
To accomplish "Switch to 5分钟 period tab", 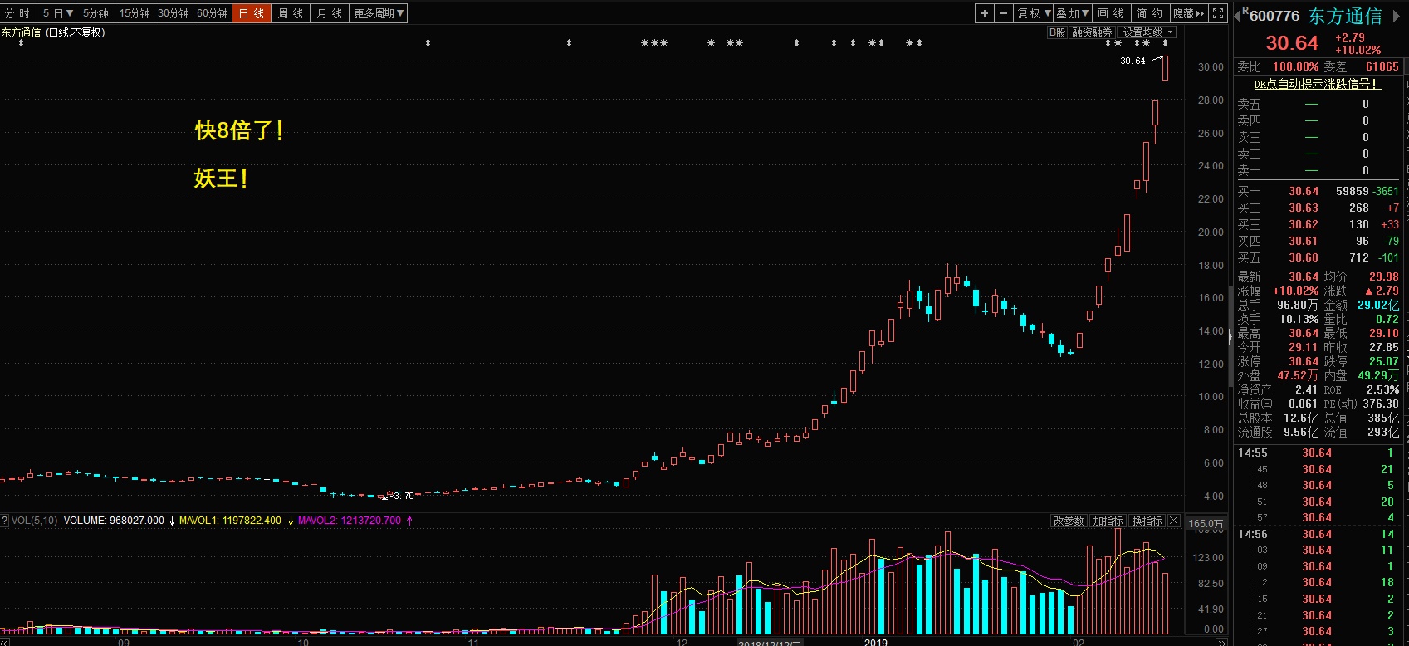I will [x=95, y=13].
